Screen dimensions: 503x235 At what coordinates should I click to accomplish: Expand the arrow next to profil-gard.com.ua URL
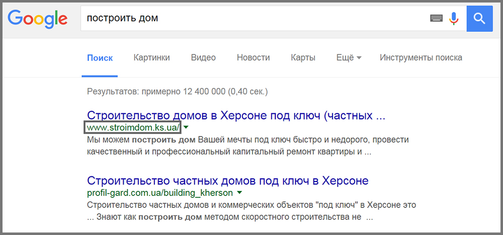click(x=239, y=192)
